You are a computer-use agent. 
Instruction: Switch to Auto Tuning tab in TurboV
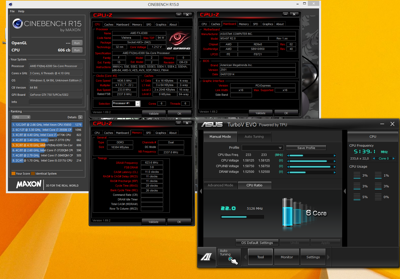pyautogui.click(x=254, y=136)
